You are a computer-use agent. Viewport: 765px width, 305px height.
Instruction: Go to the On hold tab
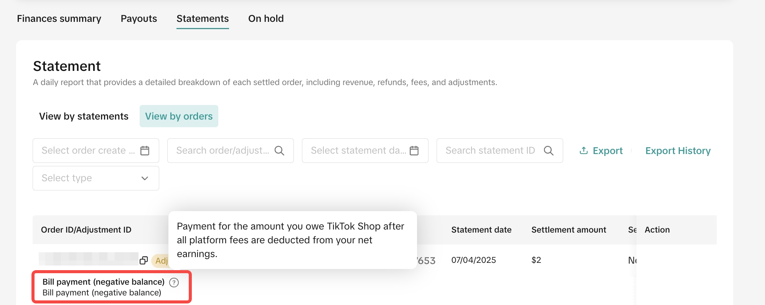266,19
